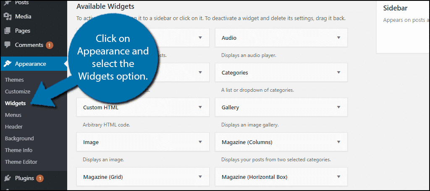
Task: Expand the Gallery widget arrow
Action: pos(338,107)
